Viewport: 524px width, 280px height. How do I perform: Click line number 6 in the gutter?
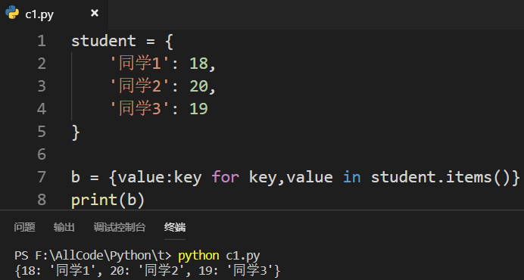pos(42,154)
